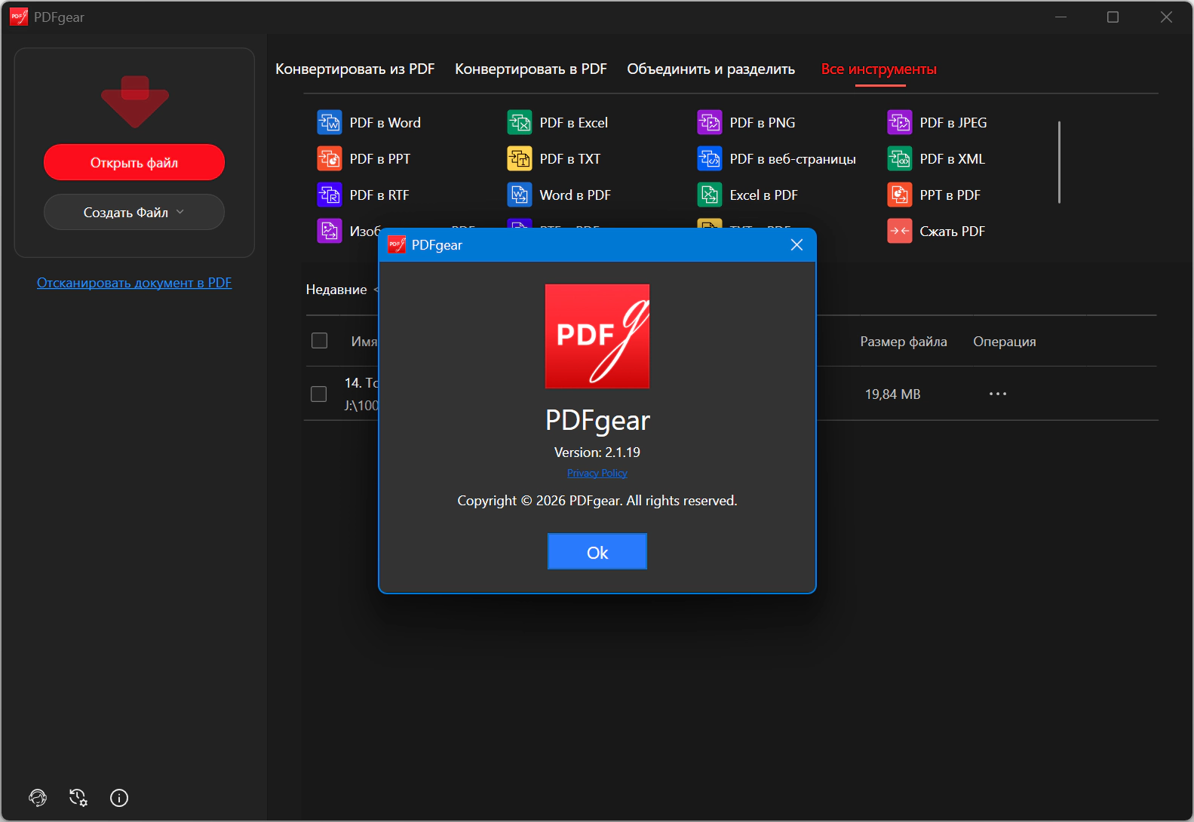Select the 19,84 MB file size value
The image size is (1194, 822).
pyautogui.click(x=892, y=394)
